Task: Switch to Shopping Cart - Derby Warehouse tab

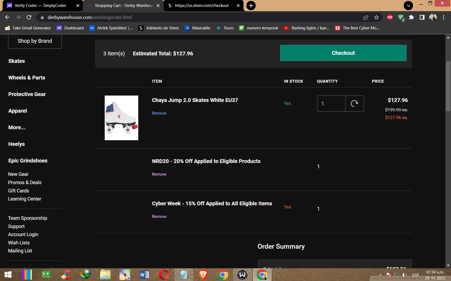Action: point(124,5)
